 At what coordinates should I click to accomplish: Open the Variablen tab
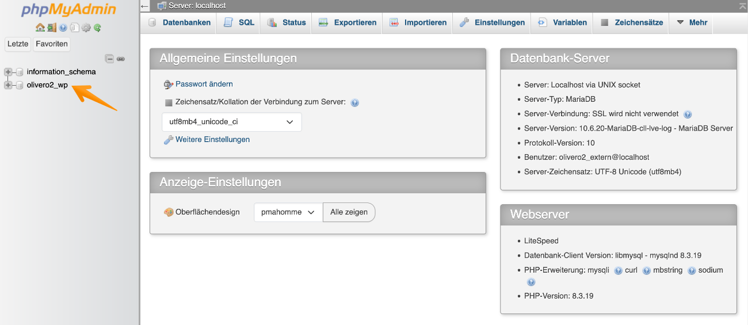[x=562, y=22]
